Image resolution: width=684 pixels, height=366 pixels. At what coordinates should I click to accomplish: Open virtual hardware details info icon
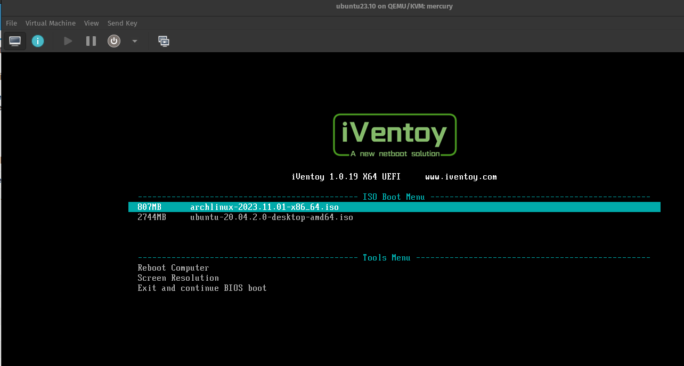(38, 41)
